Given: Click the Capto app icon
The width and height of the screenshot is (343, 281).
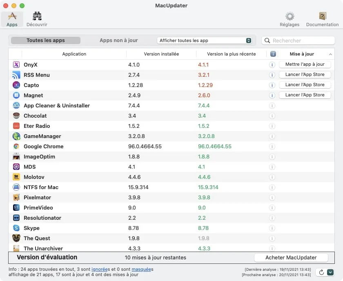Looking at the screenshot, I should (x=16, y=85).
